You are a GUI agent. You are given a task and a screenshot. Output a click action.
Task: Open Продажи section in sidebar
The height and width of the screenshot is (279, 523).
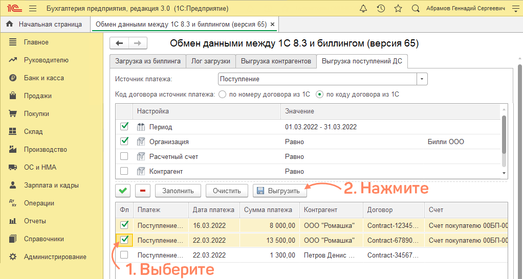(x=38, y=96)
